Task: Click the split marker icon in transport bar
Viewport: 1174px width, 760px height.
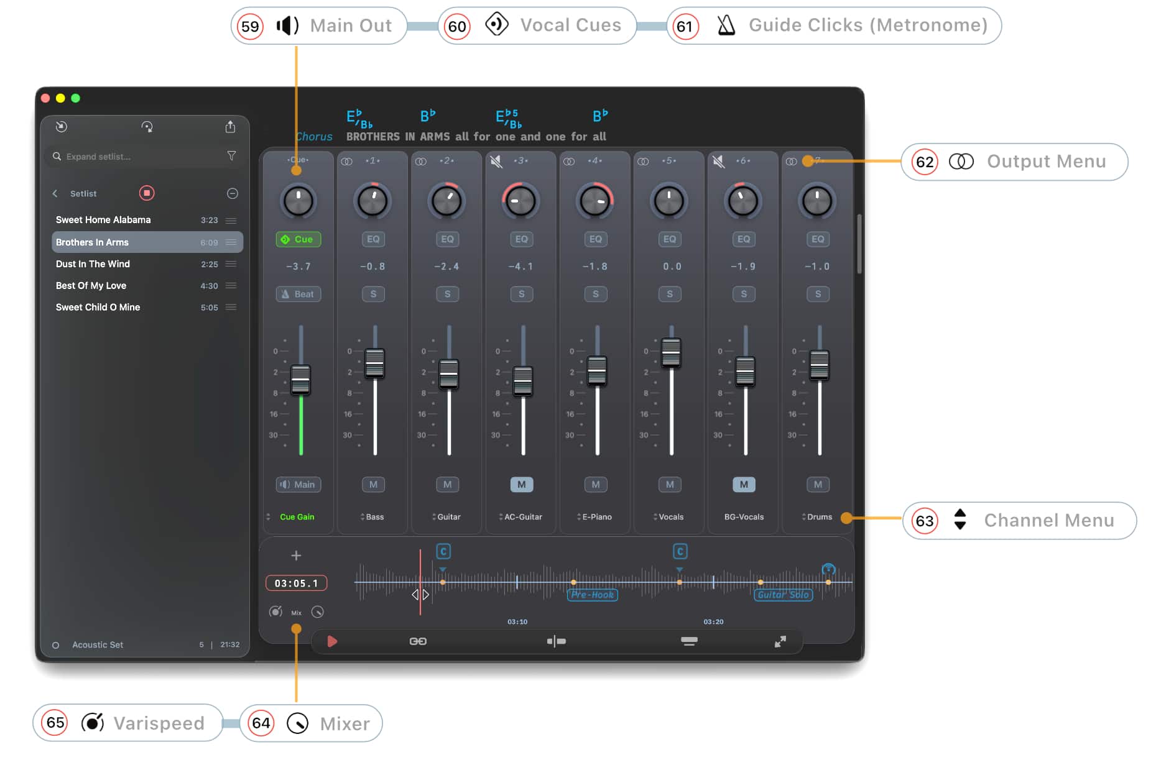Action: coord(556,641)
